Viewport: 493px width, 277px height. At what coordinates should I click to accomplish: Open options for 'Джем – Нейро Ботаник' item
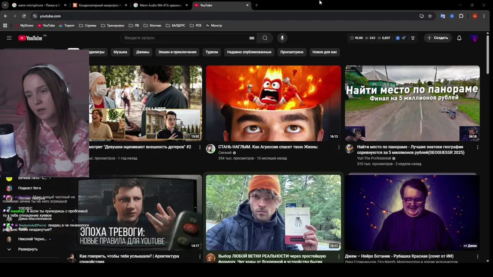pyautogui.click(x=478, y=257)
